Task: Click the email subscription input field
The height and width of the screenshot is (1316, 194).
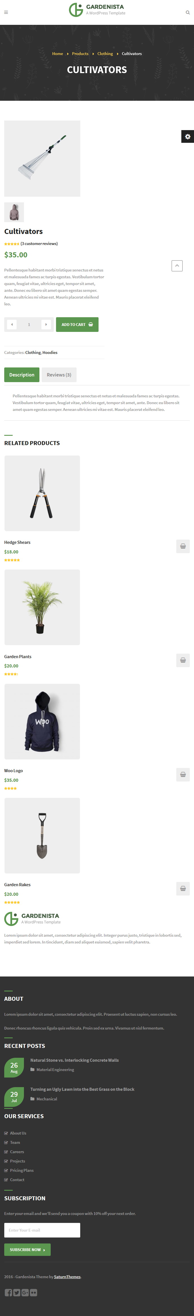Action: (42, 1230)
